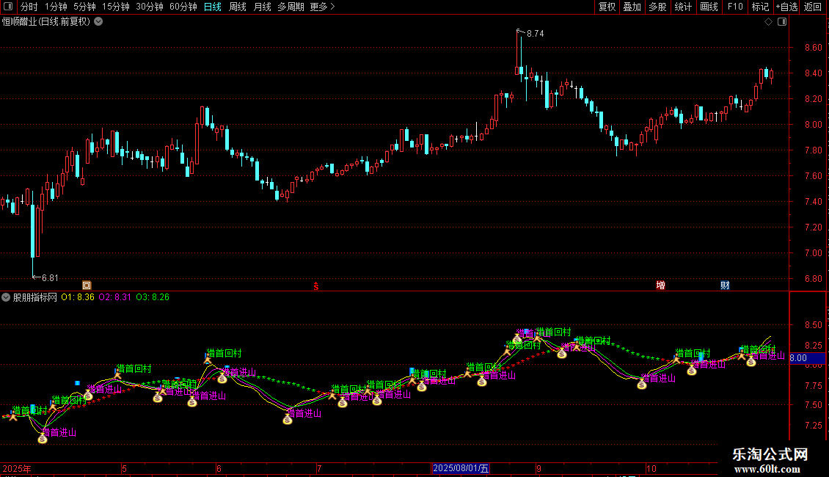
Task: Activate the 画线 drawing tool
Action: tap(709, 7)
